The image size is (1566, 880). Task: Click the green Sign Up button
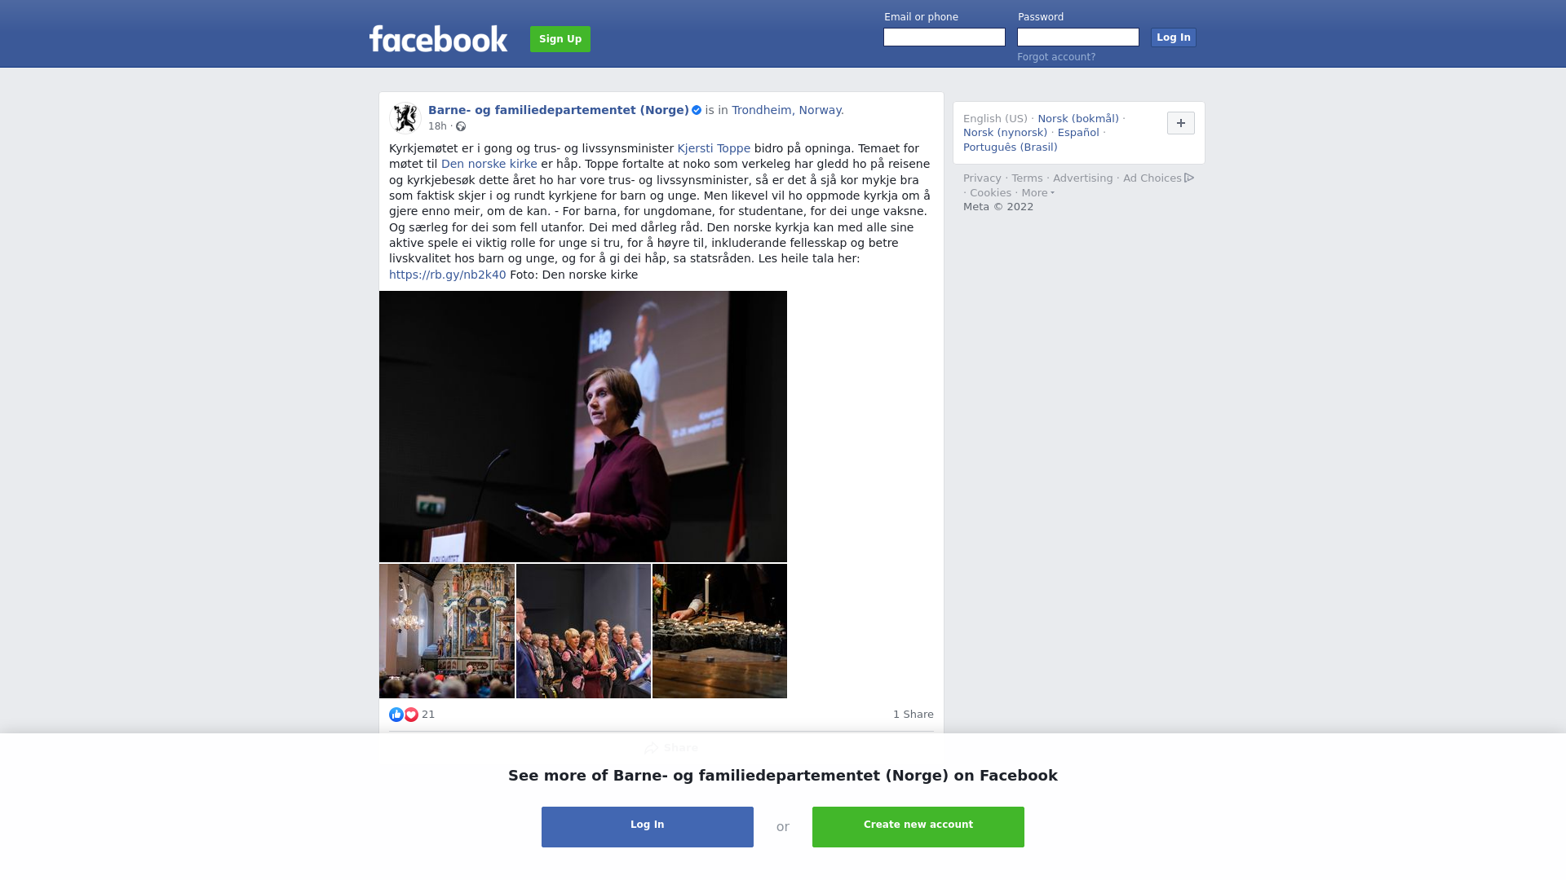tap(560, 39)
